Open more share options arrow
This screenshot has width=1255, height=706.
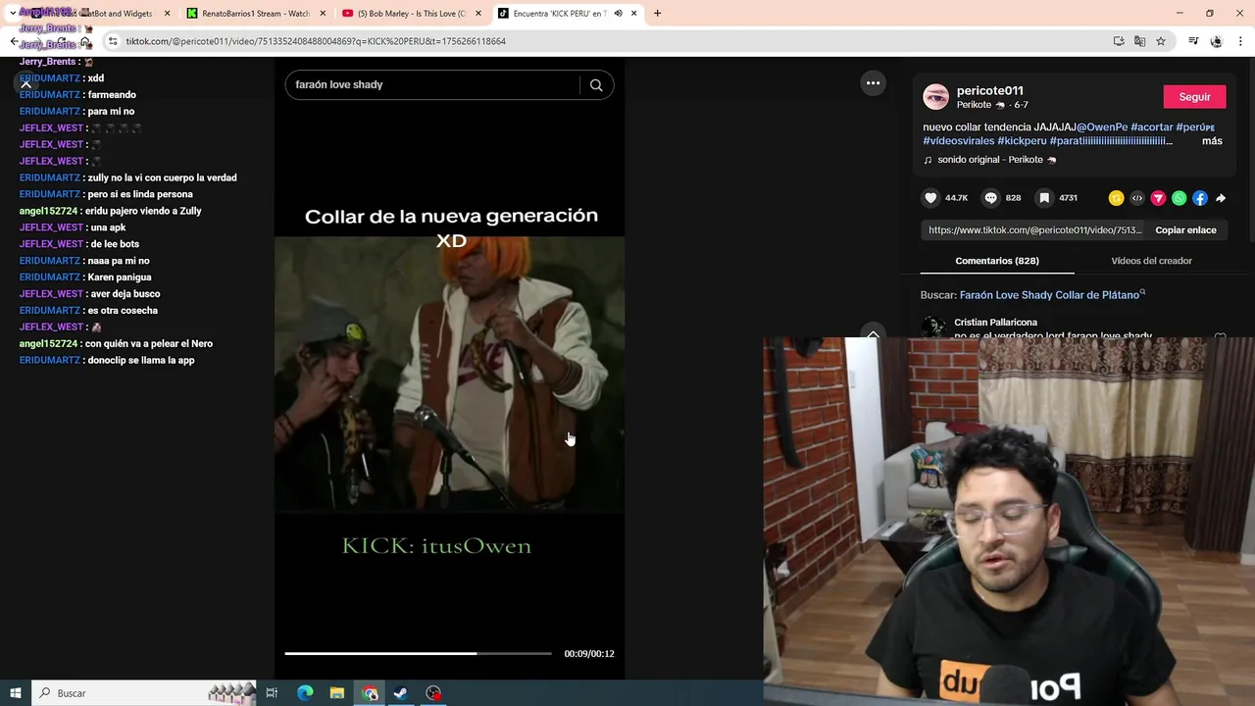click(x=1221, y=198)
